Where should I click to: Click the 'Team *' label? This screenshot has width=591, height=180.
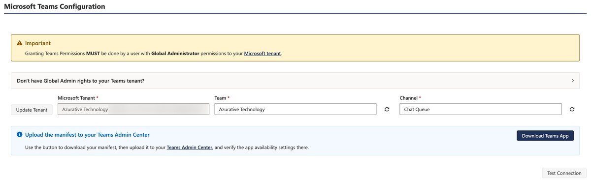pos(222,98)
